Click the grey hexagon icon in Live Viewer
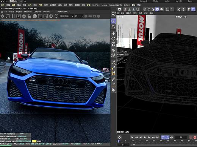Screen dimensions: 197x147 (x=86, y=16)
